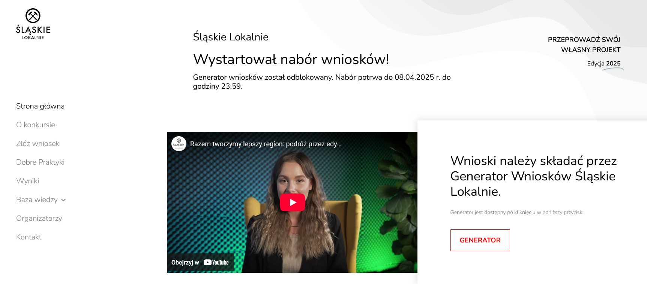Open the Klaster channel avatar icon
The image size is (647, 284).
[179, 144]
